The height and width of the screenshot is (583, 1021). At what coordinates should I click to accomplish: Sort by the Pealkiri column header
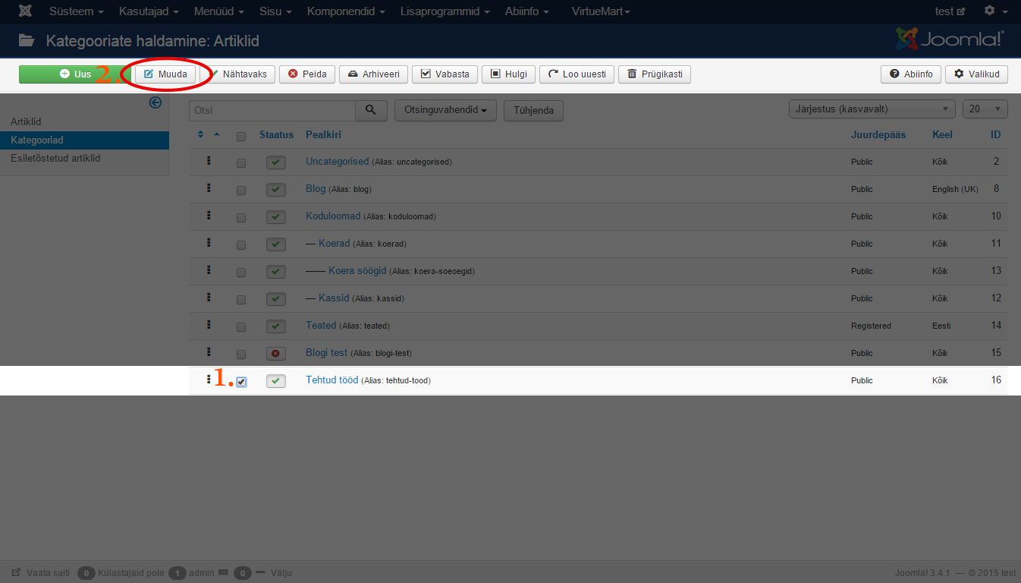tap(323, 134)
